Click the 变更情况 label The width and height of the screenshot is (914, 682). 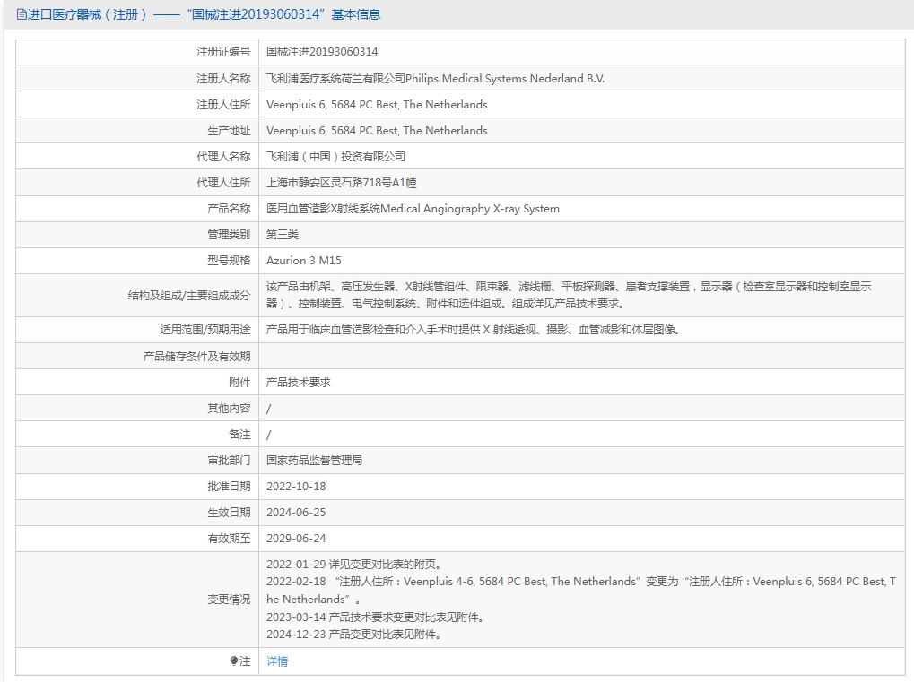click(x=229, y=600)
